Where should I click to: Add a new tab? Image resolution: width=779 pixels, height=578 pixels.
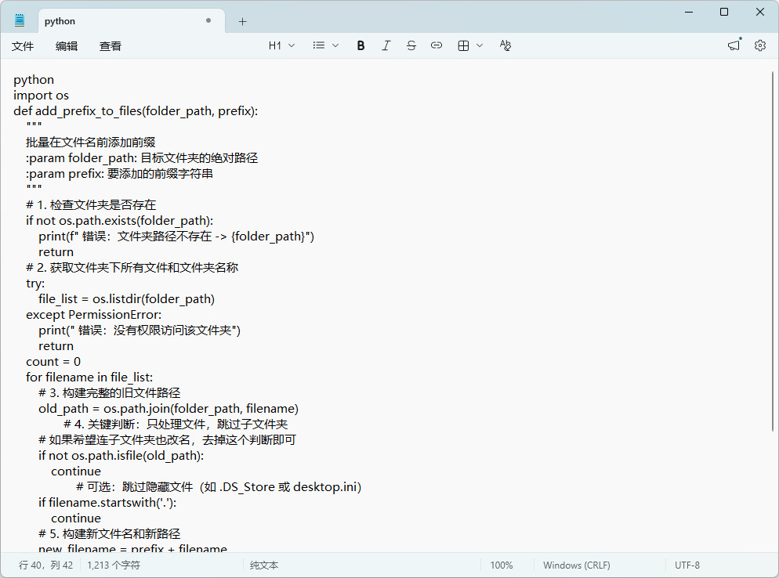coord(242,21)
